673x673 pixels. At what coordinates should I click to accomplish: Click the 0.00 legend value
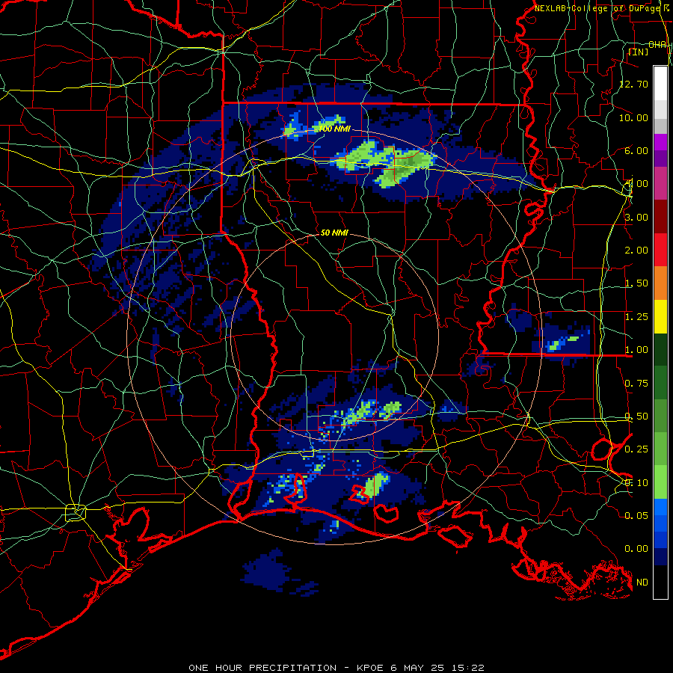(636, 549)
